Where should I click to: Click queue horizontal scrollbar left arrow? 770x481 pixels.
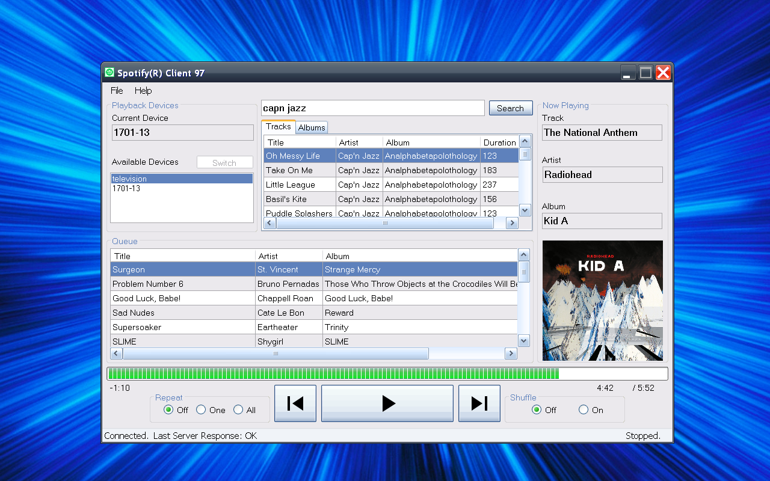point(117,354)
